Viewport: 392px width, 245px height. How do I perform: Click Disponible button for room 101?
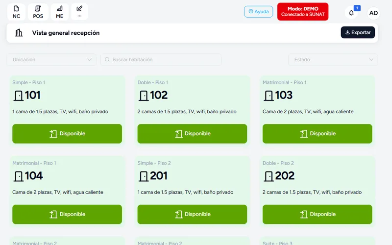67,134
